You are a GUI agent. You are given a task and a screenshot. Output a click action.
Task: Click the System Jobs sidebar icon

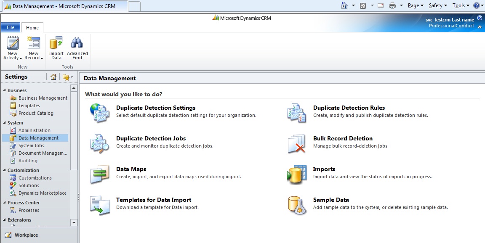[x=13, y=145]
